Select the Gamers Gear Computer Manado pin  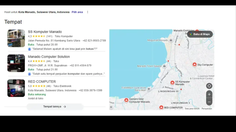click(x=126, y=100)
